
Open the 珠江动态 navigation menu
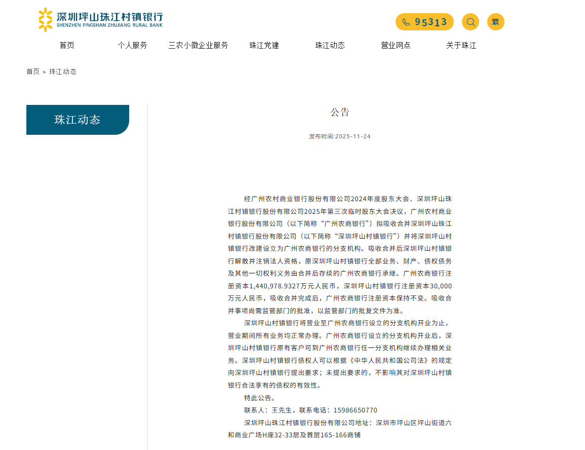click(x=330, y=45)
